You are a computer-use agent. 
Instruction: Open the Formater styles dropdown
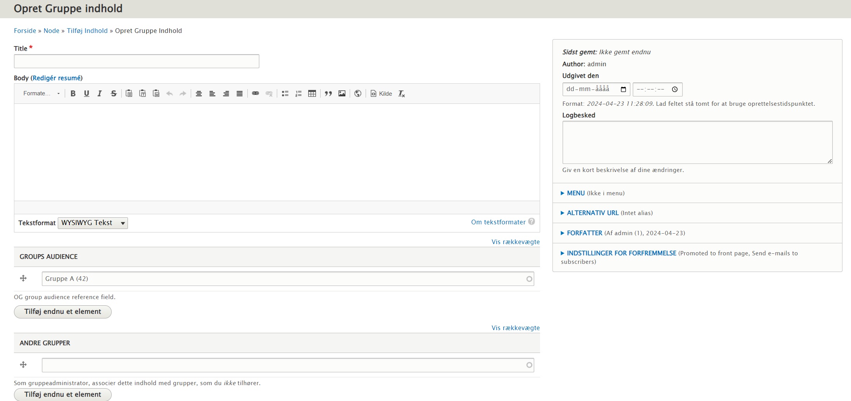tap(41, 93)
